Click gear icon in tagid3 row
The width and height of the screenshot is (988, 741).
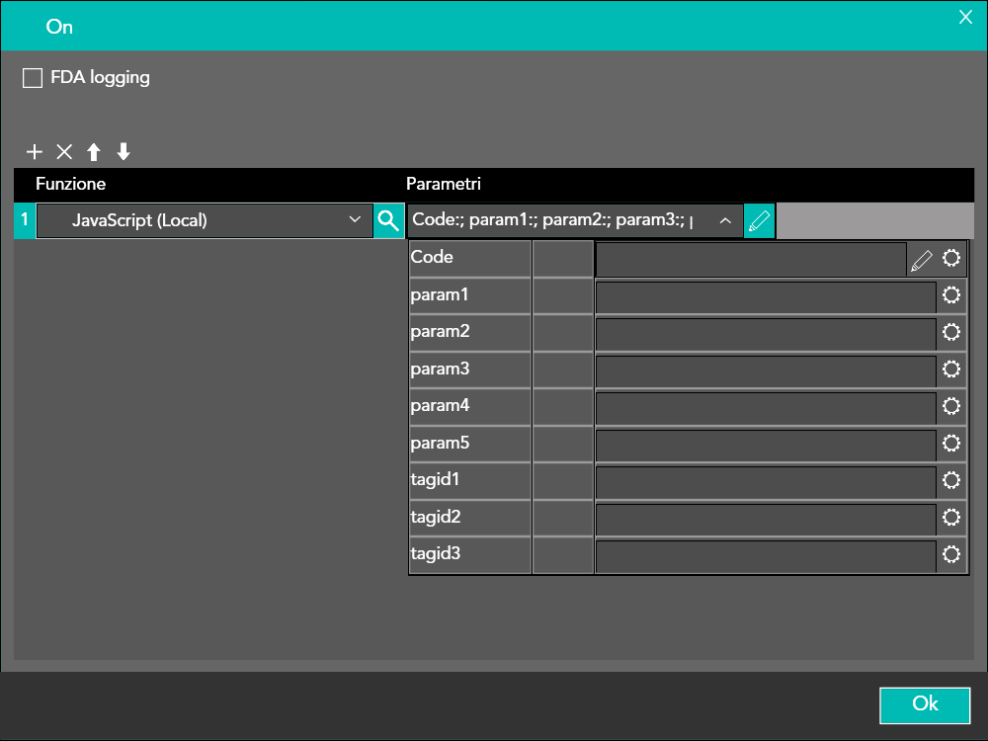coord(951,555)
